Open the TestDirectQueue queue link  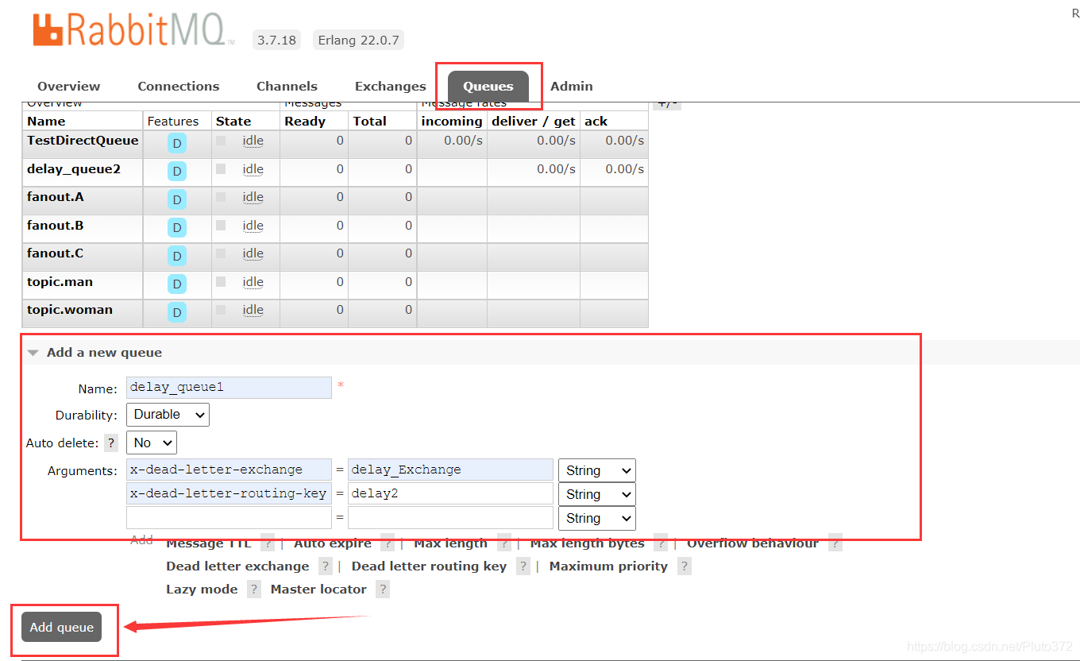pos(83,141)
